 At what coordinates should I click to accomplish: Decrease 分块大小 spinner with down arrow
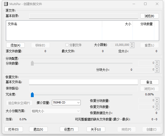157,71
